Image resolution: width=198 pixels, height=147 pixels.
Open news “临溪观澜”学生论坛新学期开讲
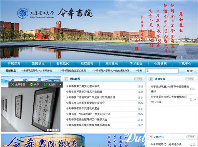(90, 97)
